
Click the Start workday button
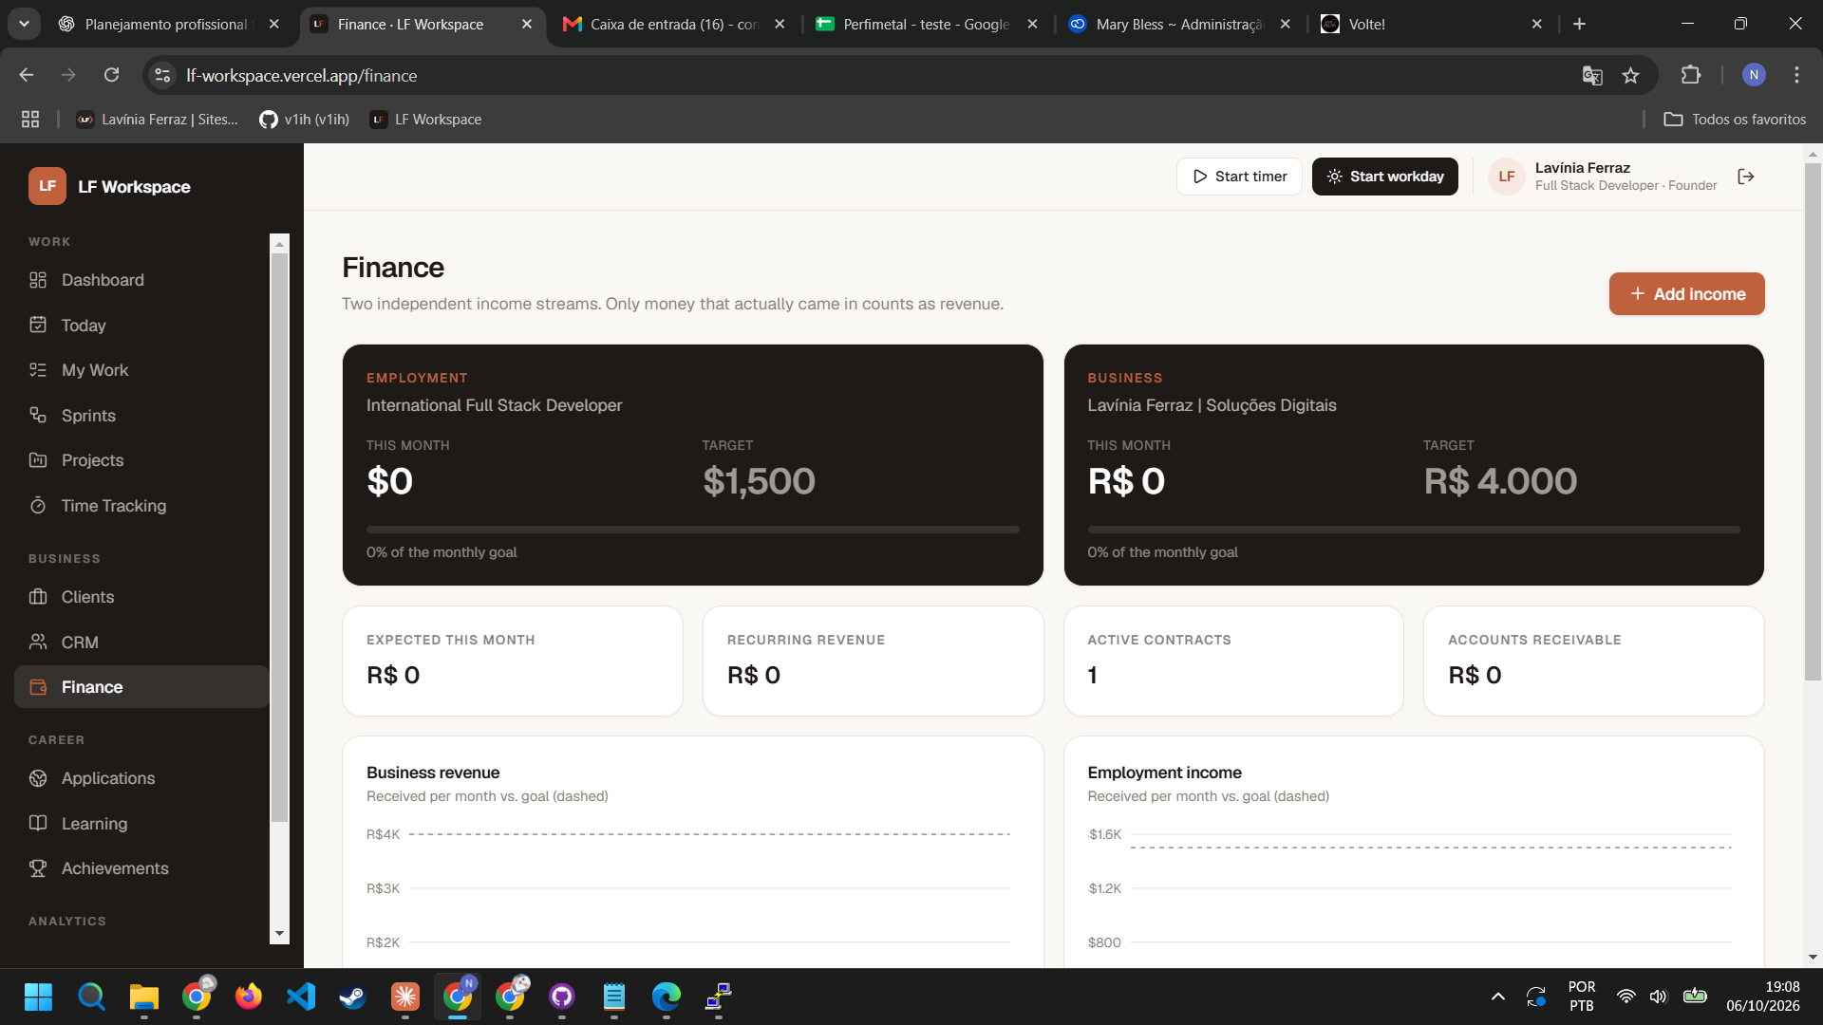click(x=1384, y=177)
